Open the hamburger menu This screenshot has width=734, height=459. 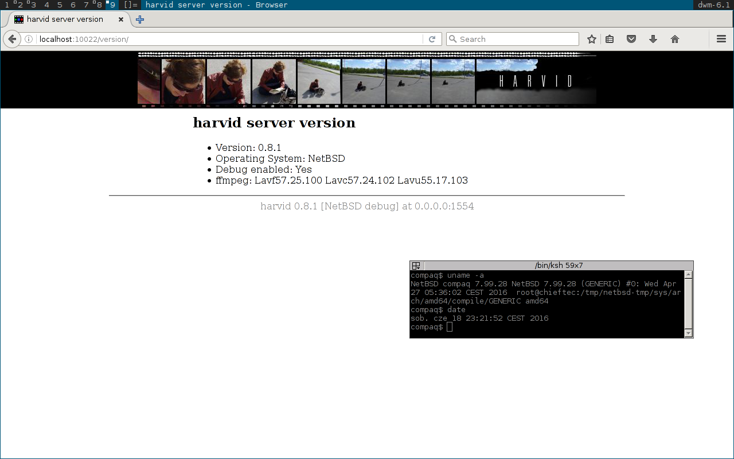721,39
